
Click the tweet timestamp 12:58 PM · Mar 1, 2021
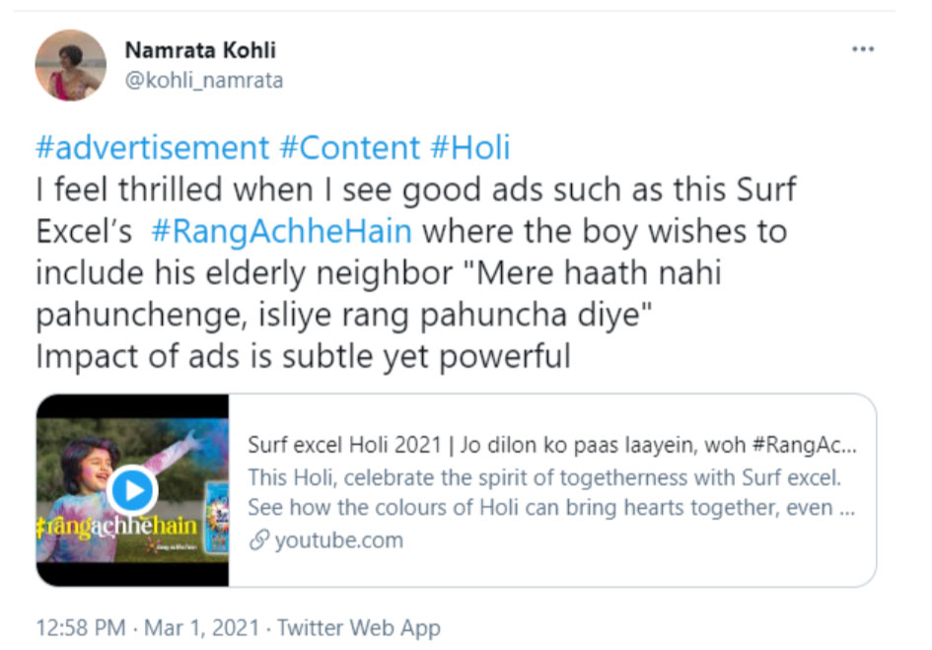point(148,627)
